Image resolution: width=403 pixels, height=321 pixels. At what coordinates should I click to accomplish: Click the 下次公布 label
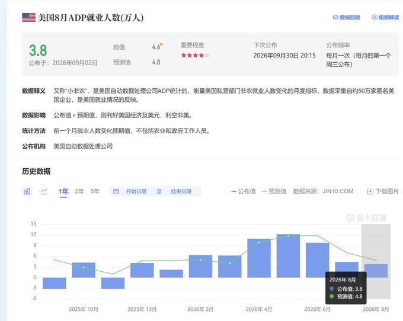pos(266,45)
